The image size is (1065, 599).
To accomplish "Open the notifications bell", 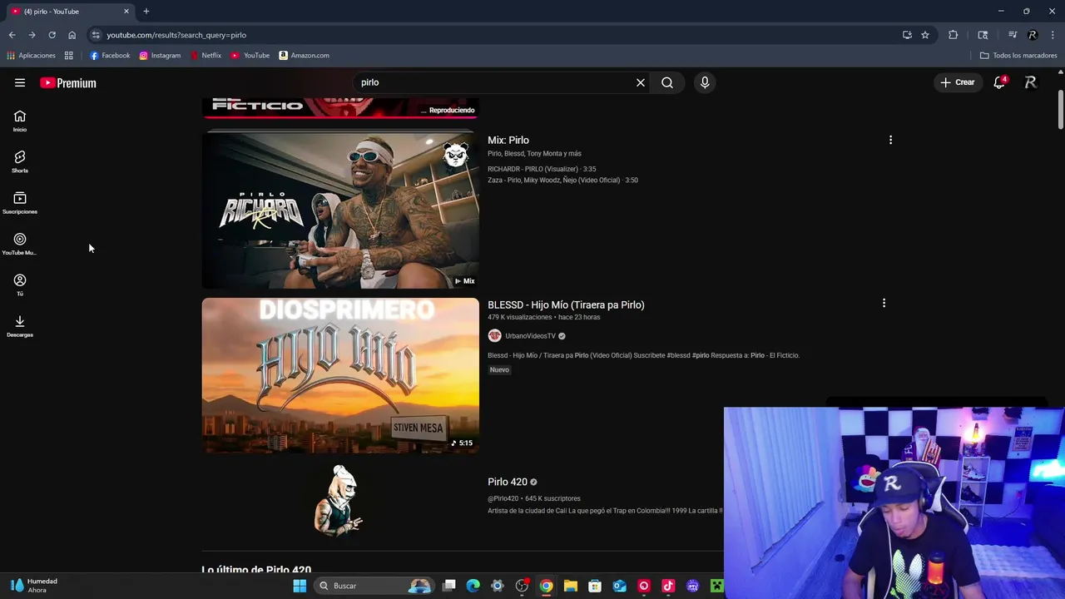I will [x=999, y=82].
